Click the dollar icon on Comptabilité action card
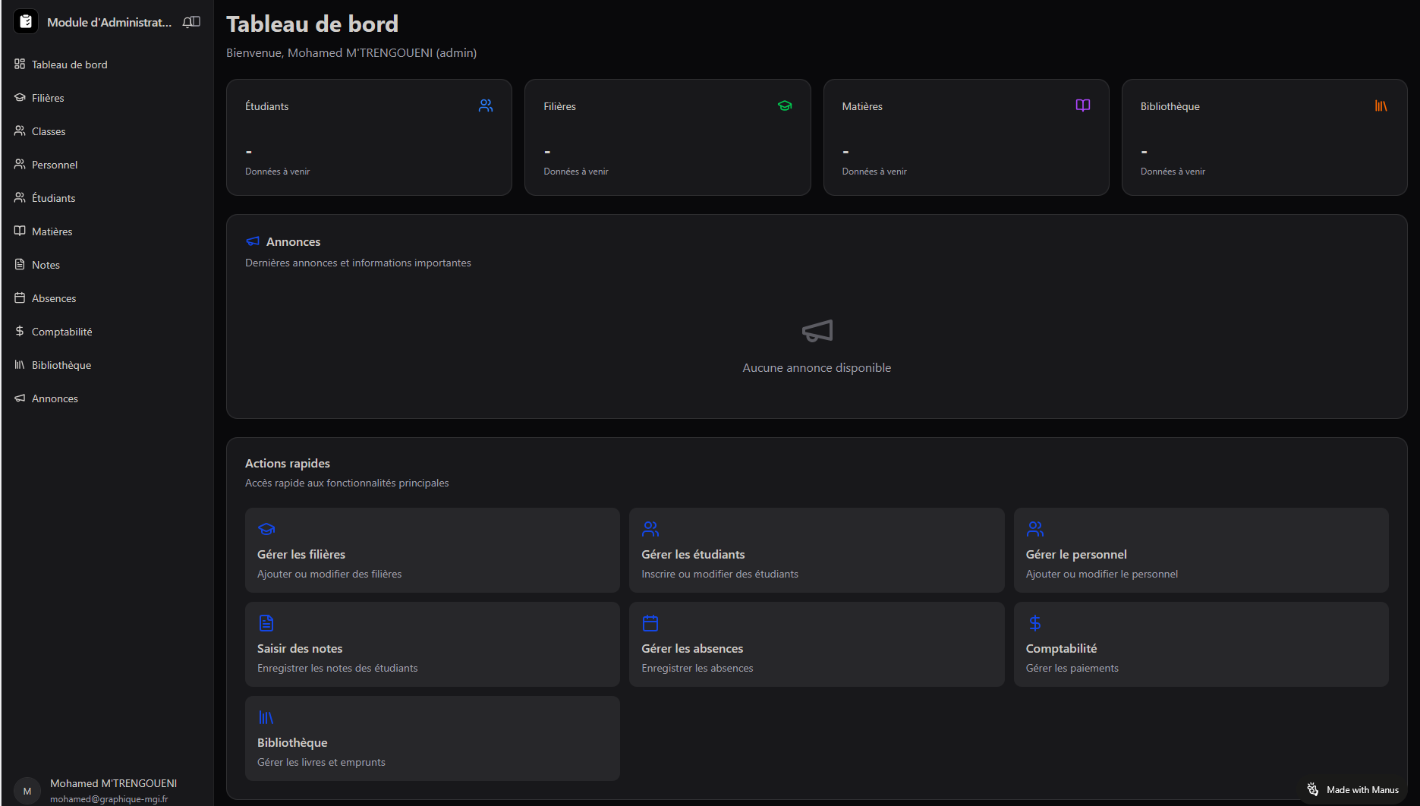 [1034, 623]
